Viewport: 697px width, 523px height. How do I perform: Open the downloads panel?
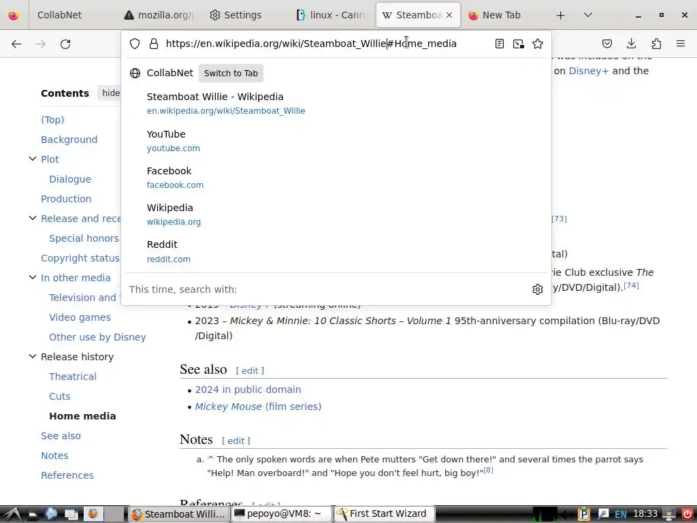coord(631,44)
